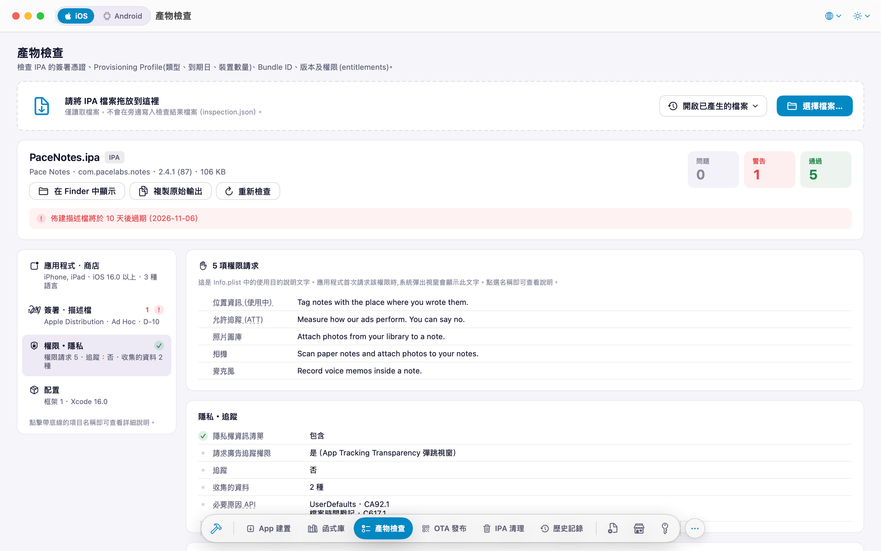The height and width of the screenshot is (551, 881).
Task: Click the green check badge on 權限・隱私 row
Action: pos(159,346)
